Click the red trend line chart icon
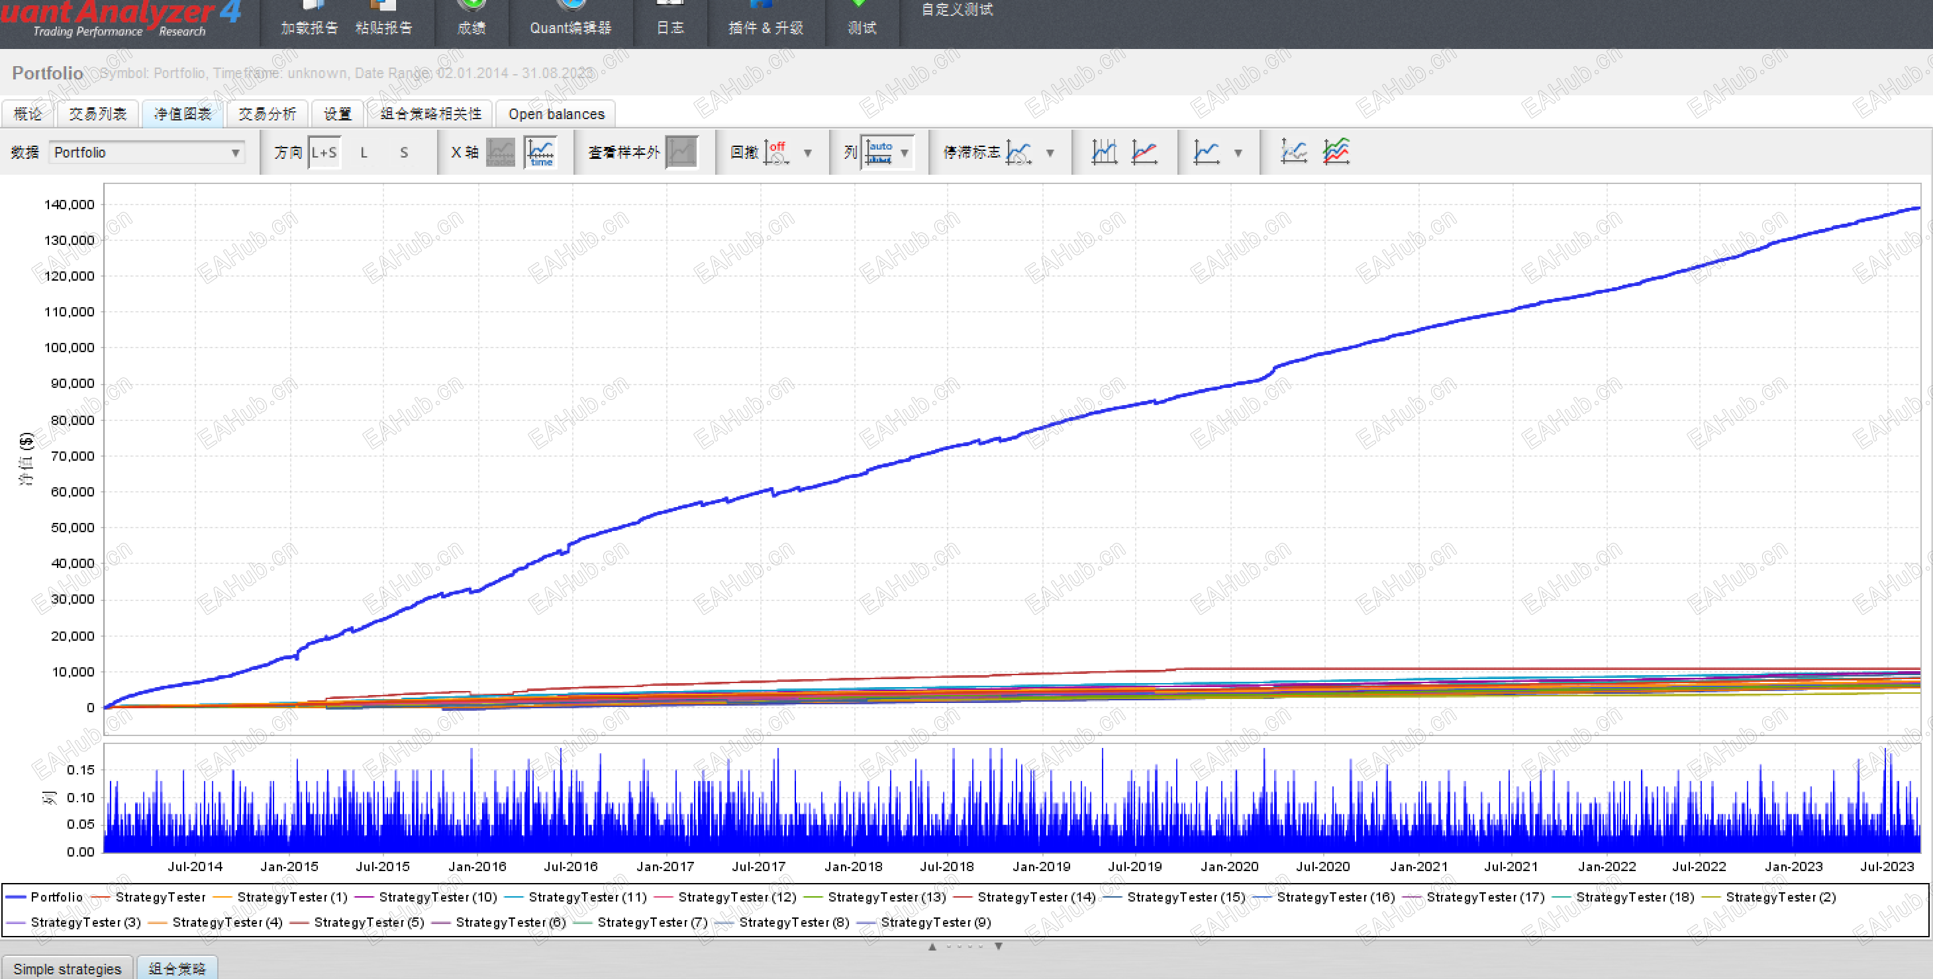1933x979 pixels. tap(1145, 152)
